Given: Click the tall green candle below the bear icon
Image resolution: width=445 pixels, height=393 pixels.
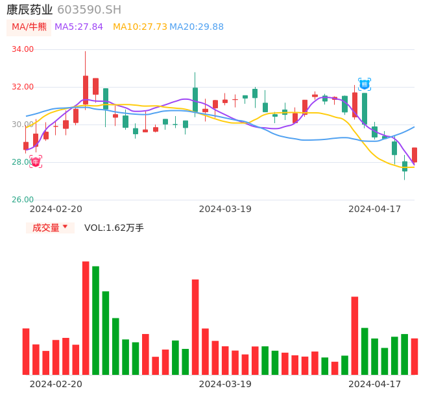Looking at the screenshot, I should pos(365,108).
